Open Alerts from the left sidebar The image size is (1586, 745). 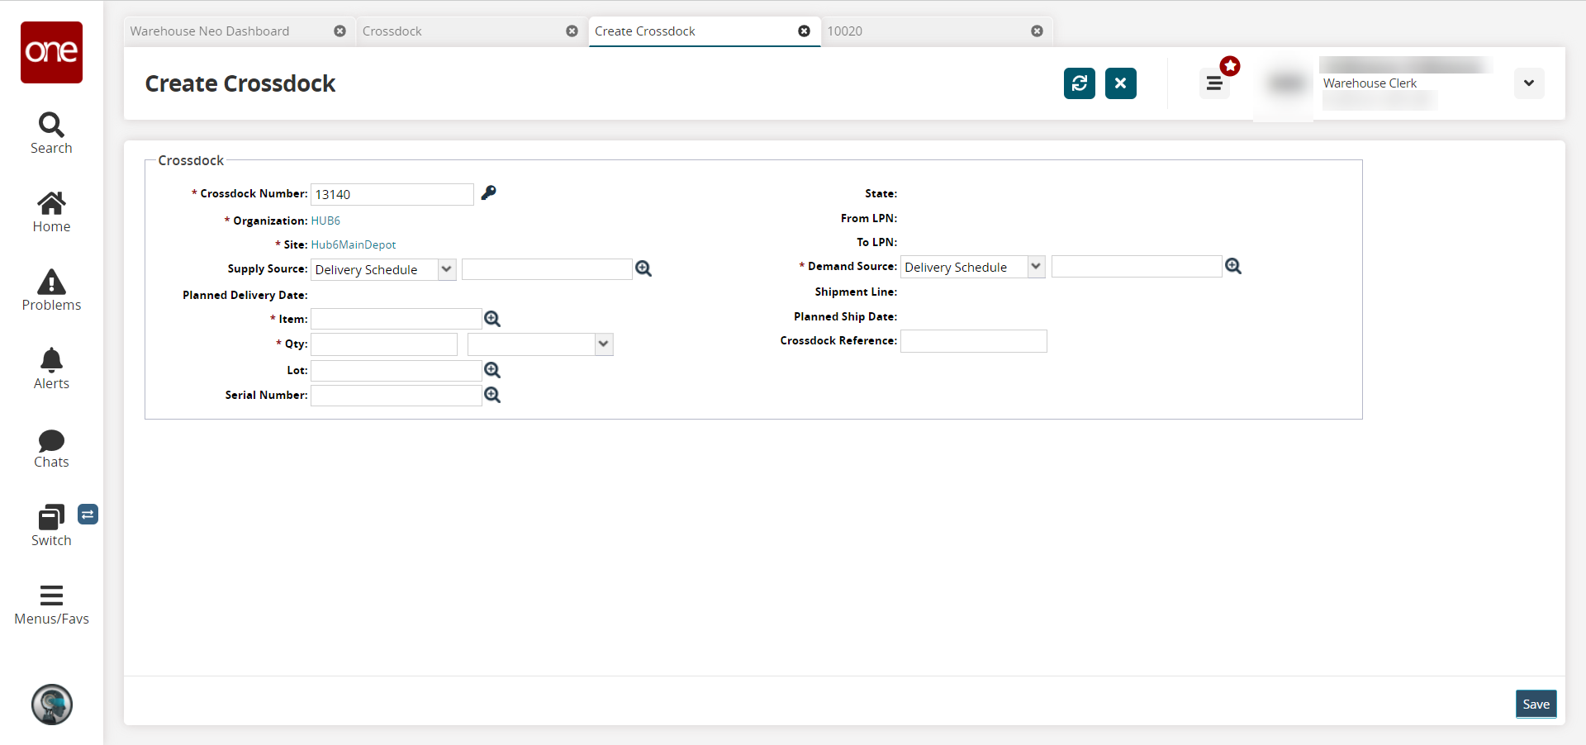pyautogui.click(x=51, y=368)
